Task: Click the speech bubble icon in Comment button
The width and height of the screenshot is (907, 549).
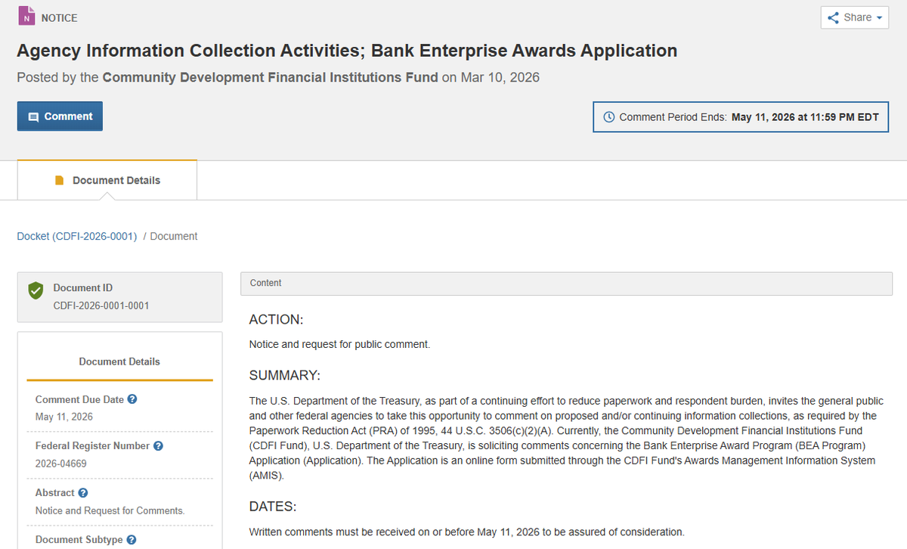Action: click(33, 117)
